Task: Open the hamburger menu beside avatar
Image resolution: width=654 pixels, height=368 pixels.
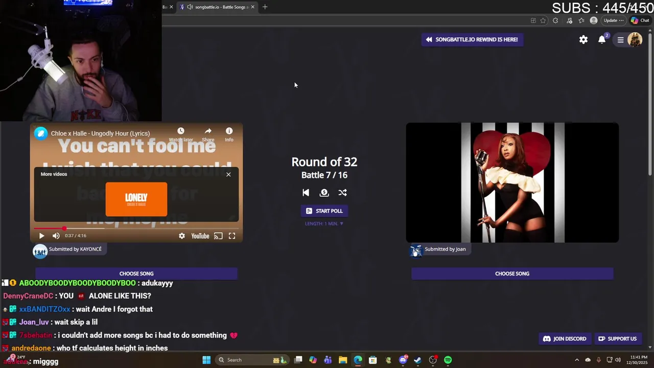Action: click(620, 39)
